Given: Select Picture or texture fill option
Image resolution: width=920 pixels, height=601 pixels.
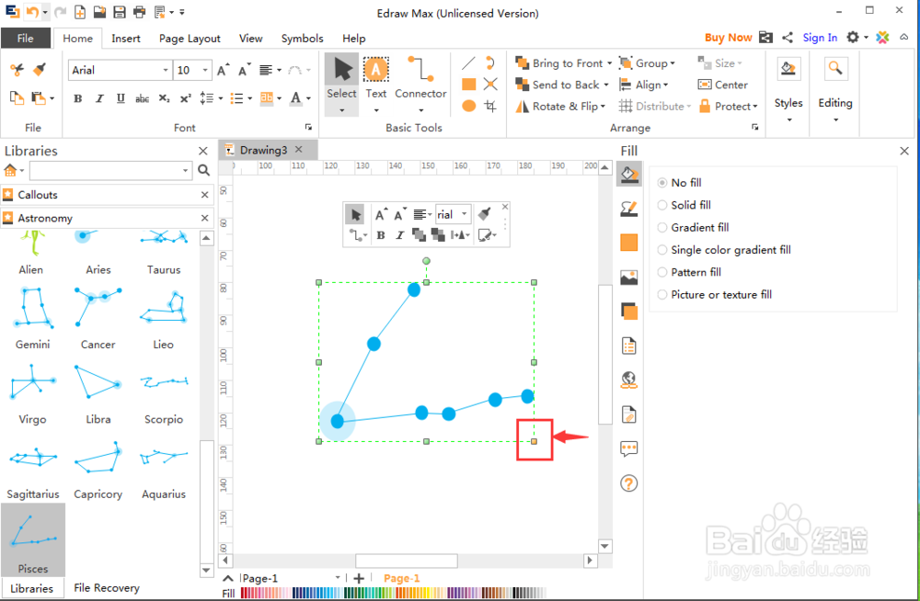Looking at the screenshot, I should tap(715, 294).
